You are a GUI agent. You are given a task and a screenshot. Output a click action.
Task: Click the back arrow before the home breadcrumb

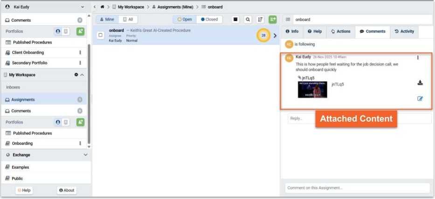95,7
